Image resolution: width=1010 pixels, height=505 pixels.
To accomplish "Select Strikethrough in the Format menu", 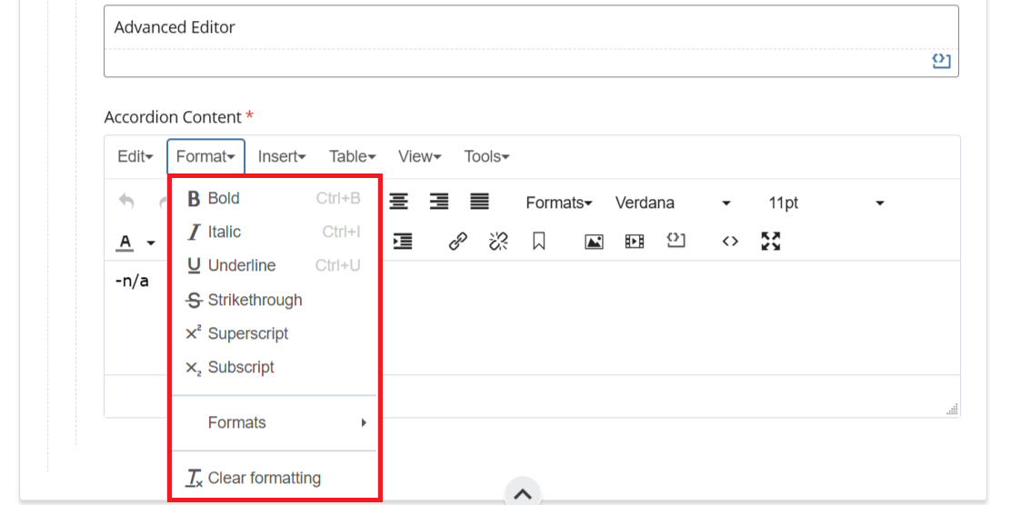I will [255, 300].
